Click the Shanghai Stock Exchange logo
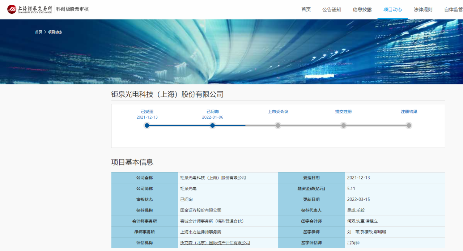Viewport: 463px width, 251px height. click(30, 9)
